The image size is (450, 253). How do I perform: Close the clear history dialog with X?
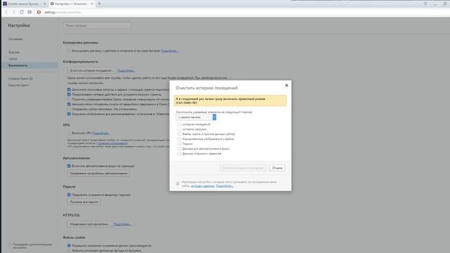click(x=286, y=85)
